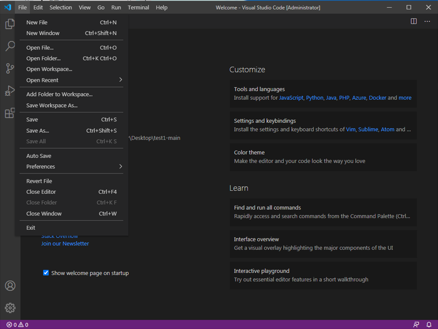Click Settings and keybindings heading
Viewport: 438px width, 329px height.
(x=265, y=121)
